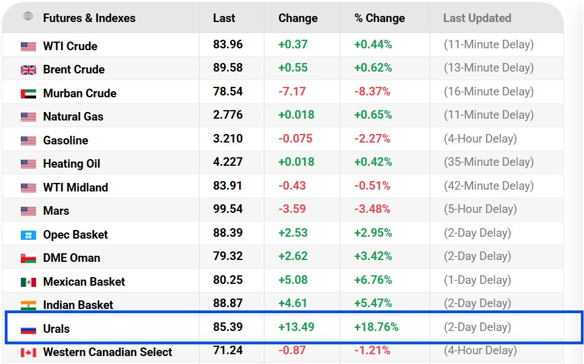Click the Gasoline last price 3.210
584x364 pixels.
[x=228, y=138]
